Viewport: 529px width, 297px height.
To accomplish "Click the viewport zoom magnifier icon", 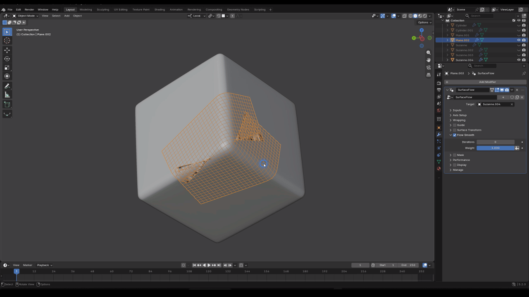I will [x=429, y=52].
